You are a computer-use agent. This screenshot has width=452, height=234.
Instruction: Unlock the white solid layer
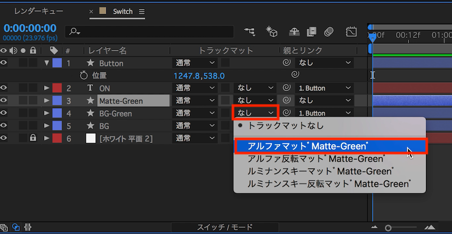pos(33,138)
